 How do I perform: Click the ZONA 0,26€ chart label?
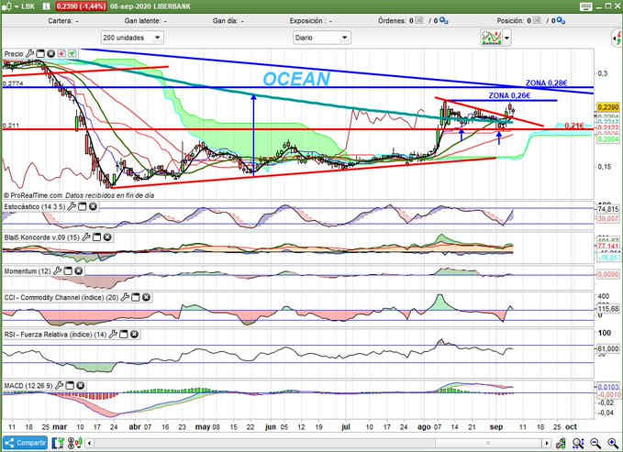[509, 95]
